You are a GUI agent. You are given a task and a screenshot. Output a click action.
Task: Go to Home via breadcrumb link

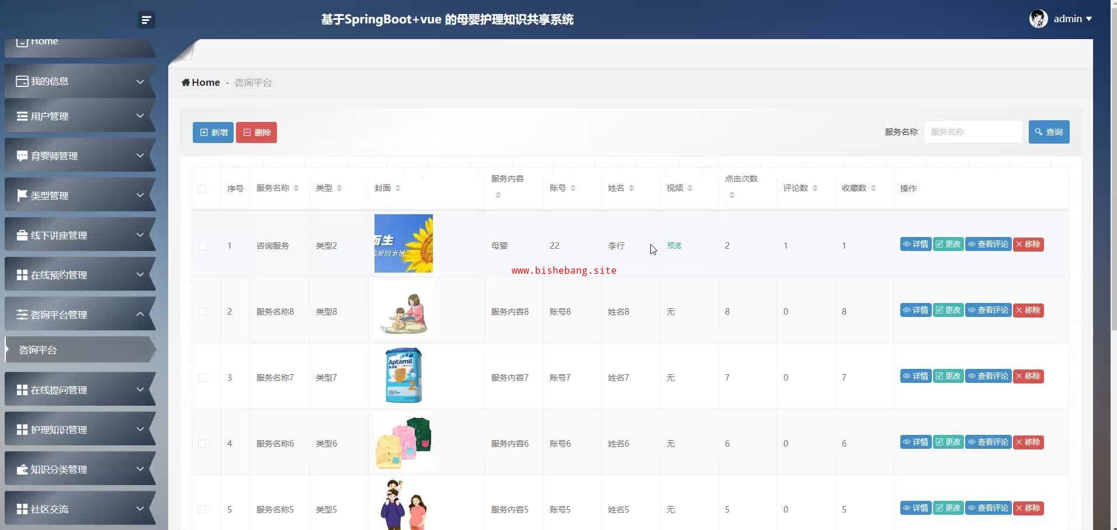click(x=206, y=82)
